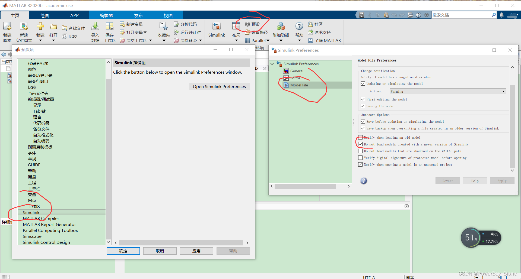Click the Revert button
521x279 pixels.
click(448, 181)
